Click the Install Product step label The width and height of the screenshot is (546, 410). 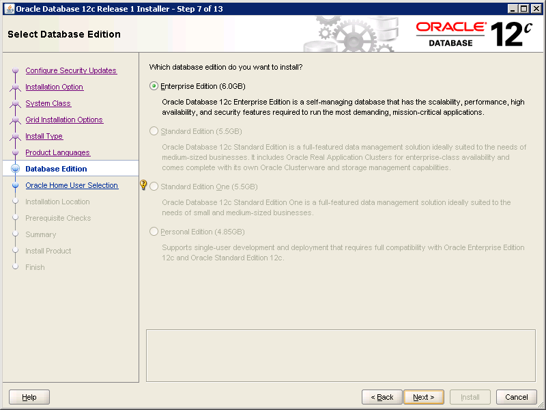click(48, 251)
